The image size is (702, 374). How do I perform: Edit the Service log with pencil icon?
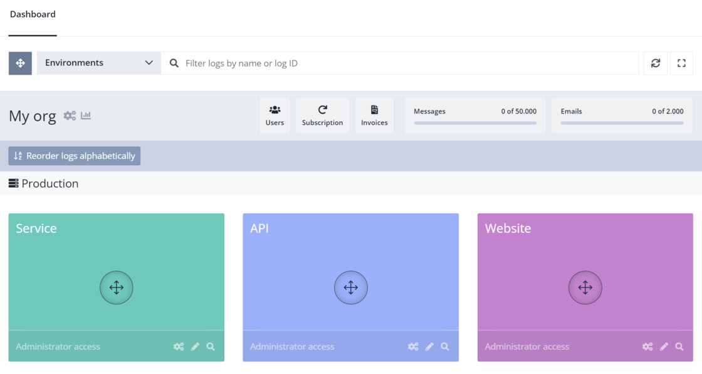[195, 346]
